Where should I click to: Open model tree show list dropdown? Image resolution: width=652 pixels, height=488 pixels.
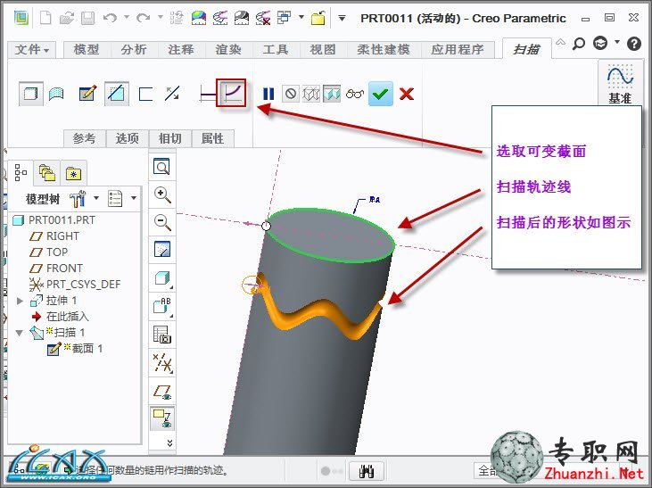121,199
